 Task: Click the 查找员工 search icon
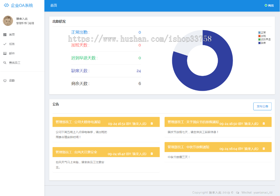(x=4, y=62)
